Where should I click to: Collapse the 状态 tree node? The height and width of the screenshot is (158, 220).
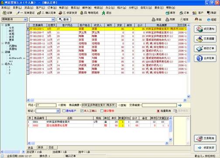(3, 43)
